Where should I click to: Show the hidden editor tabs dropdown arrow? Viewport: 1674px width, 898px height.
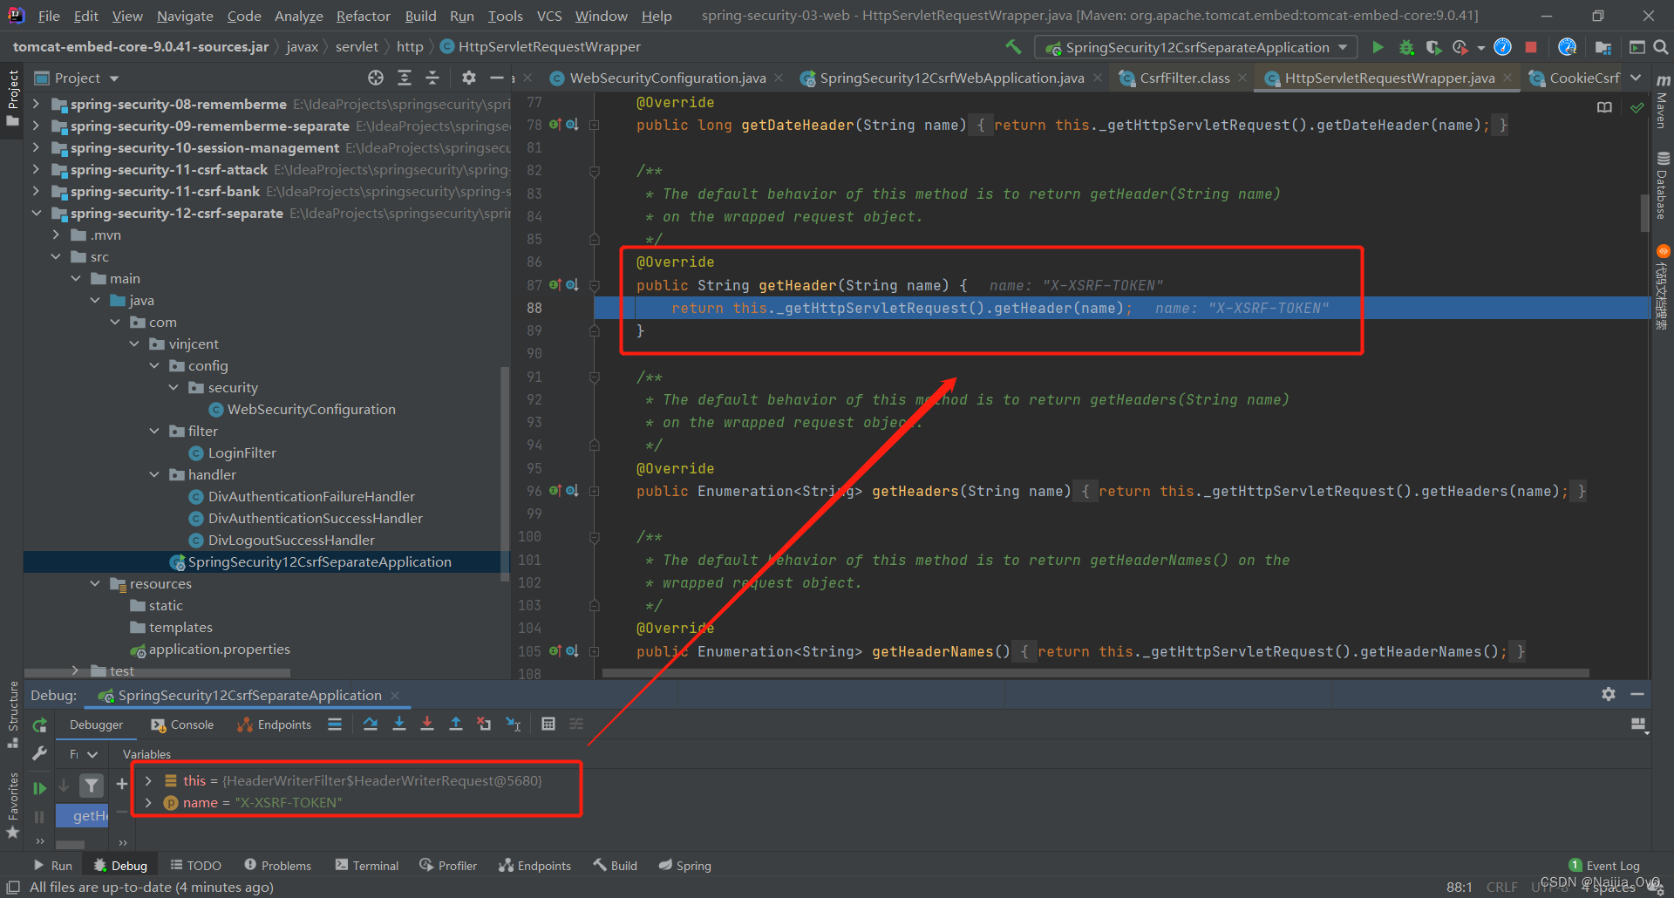pos(1637,78)
